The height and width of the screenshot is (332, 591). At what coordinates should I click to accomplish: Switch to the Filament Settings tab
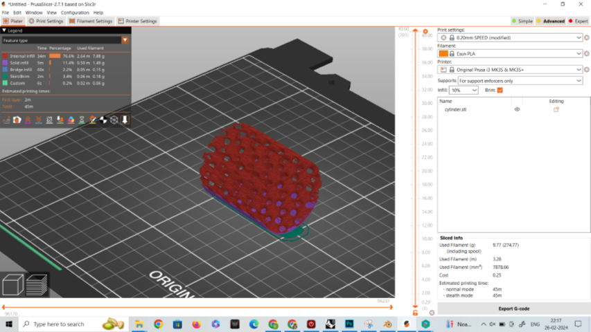[91, 21]
